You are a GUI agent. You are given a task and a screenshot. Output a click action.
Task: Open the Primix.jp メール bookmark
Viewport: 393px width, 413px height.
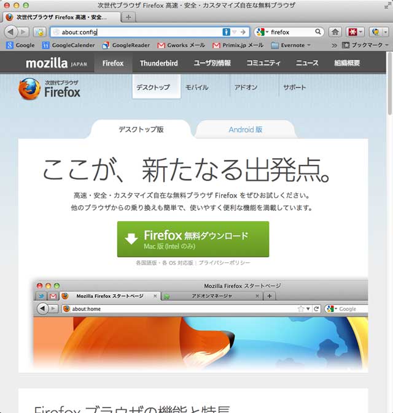click(x=238, y=45)
